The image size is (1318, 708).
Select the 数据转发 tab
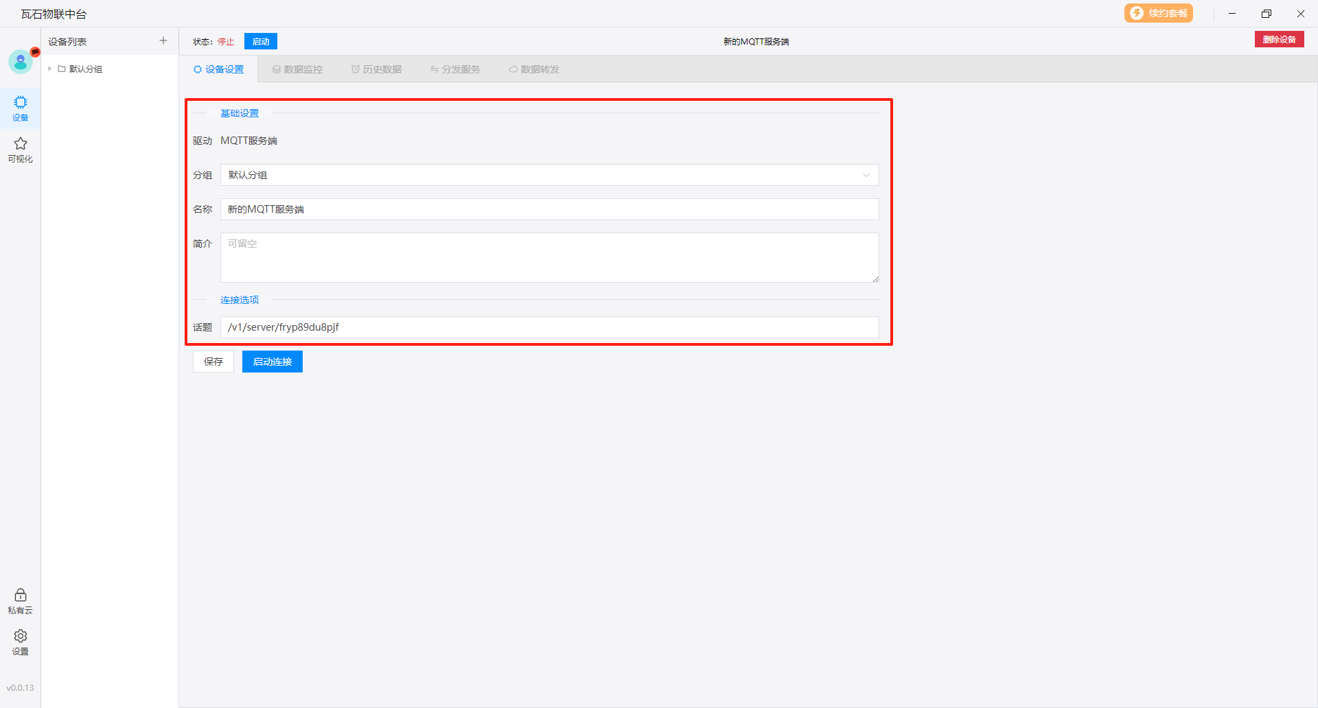pyautogui.click(x=534, y=69)
